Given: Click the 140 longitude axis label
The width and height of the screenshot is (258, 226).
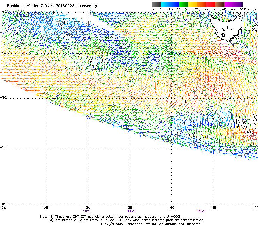Looking at the screenshot, I should coord(171,208).
